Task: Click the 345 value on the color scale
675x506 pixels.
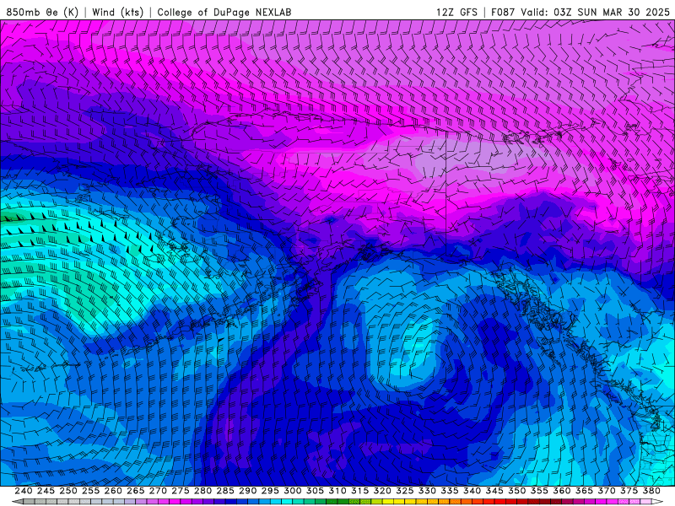Action: pyautogui.click(x=494, y=491)
